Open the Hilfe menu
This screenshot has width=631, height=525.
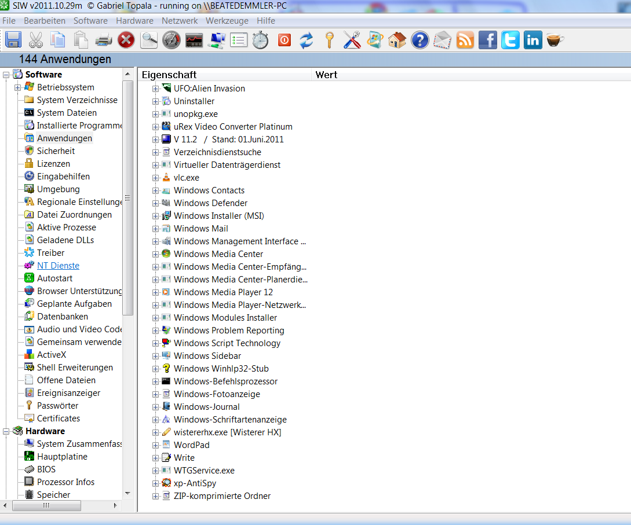(x=266, y=21)
